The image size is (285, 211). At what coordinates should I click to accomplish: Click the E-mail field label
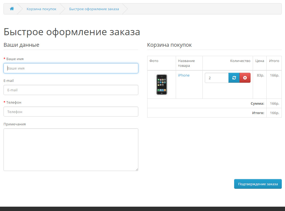tap(9, 81)
